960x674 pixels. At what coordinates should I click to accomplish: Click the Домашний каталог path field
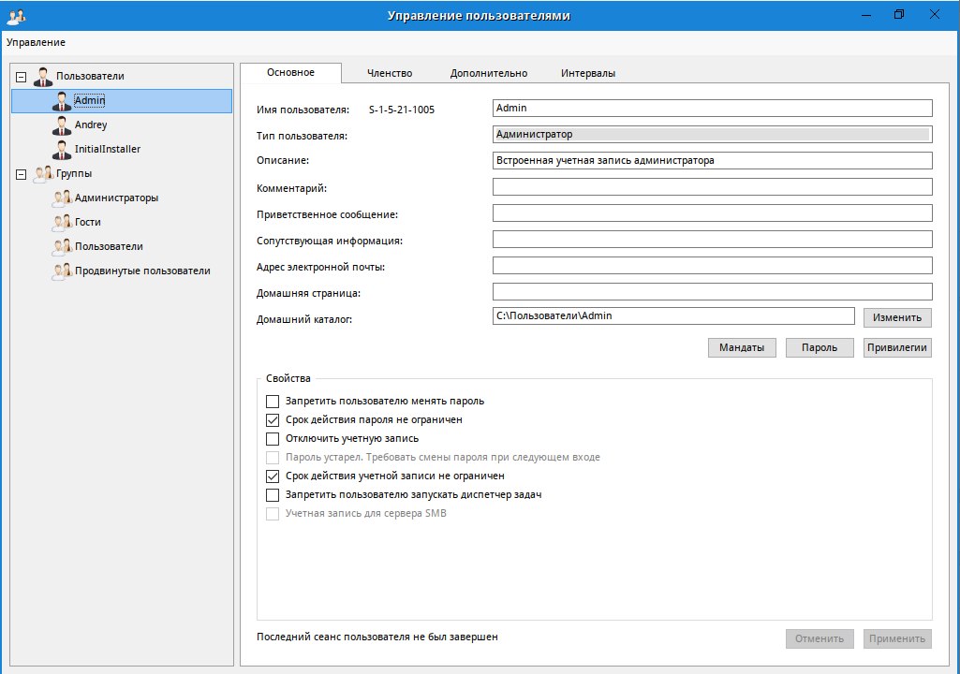[x=673, y=316]
